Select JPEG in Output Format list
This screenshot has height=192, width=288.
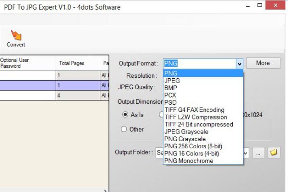(x=203, y=81)
